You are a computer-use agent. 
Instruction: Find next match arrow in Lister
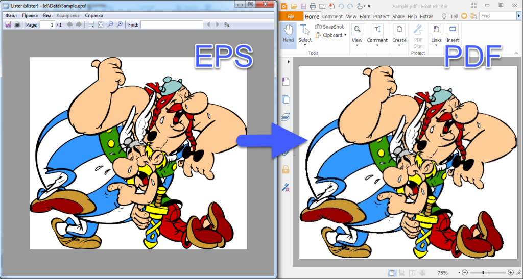pos(218,24)
